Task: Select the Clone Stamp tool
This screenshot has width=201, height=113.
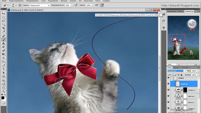Action: coord(3,43)
